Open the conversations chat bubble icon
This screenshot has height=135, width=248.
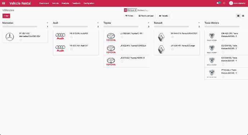218,3
